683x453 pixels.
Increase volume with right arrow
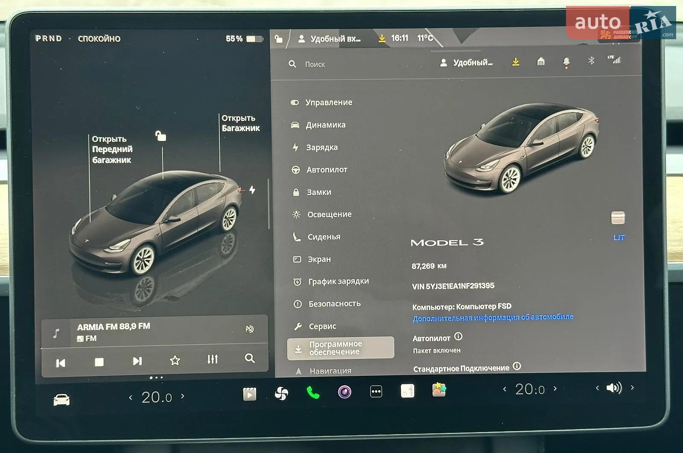pyautogui.click(x=632, y=387)
